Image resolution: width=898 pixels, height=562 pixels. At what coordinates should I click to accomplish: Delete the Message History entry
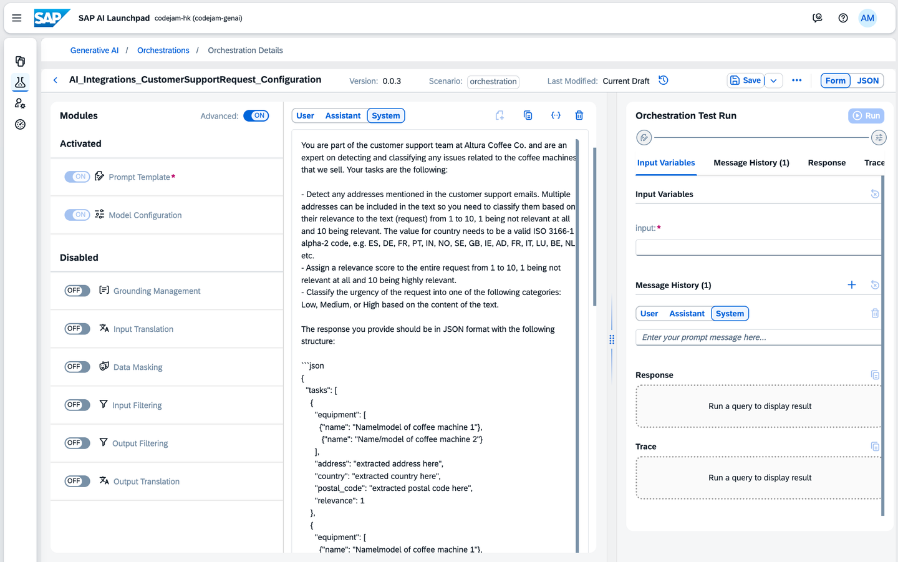tap(875, 313)
